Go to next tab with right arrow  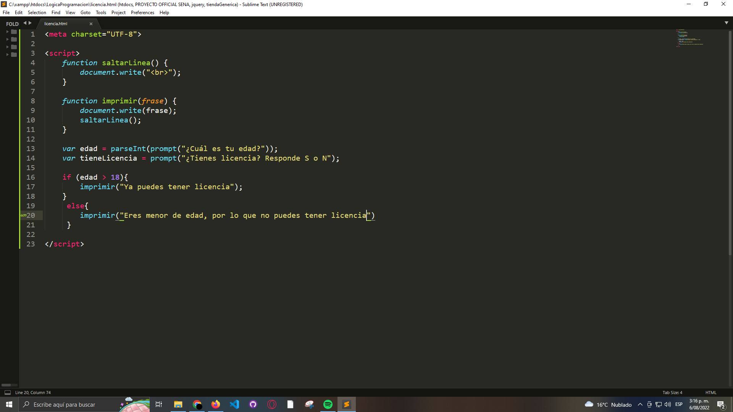[x=30, y=23]
